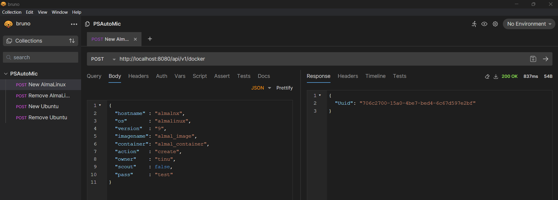Switch to the Query tab
The width and height of the screenshot is (558, 200).
click(94, 76)
